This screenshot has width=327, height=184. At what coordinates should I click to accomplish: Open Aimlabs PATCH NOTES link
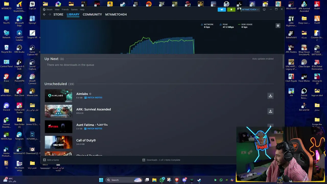pyautogui.click(x=93, y=98)
